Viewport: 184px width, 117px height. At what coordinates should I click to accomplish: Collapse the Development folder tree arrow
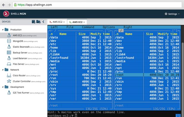[x=3, y=87]
